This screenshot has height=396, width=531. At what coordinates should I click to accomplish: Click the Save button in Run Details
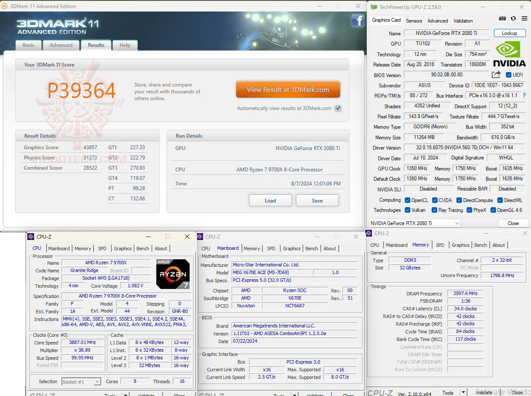[x=317, y=200]
